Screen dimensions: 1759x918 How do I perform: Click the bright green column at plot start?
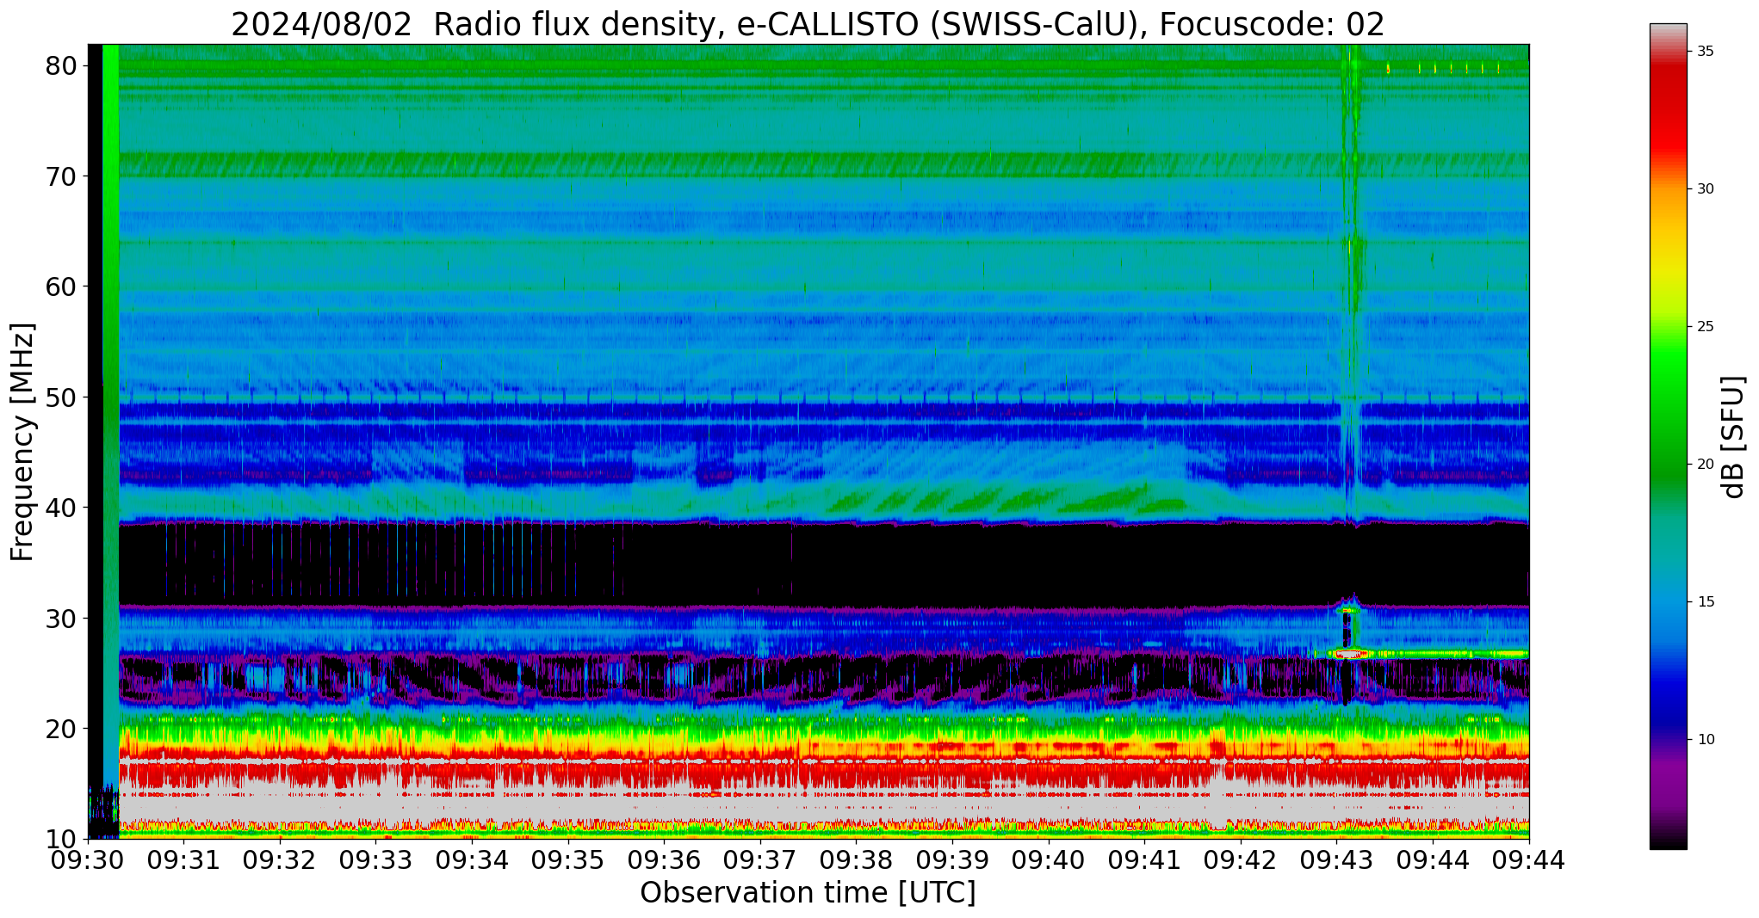(110, 413)
